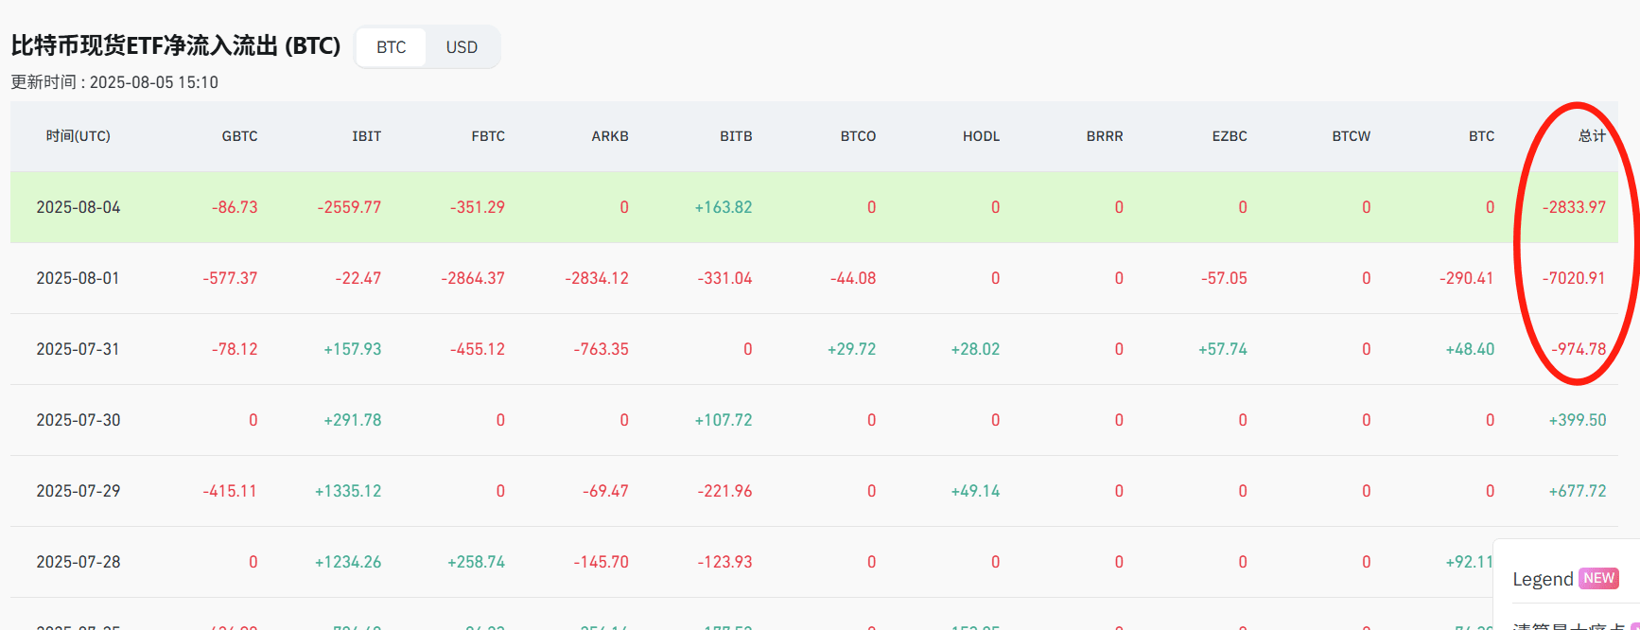The width and height of the screenshot is (1640, 630).
Task: Select the BTCO value -44.08
Action: click(853, 278)
